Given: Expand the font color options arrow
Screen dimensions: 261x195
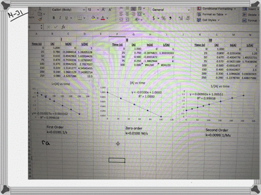Looking at the screenshot, I should [107, 18].
